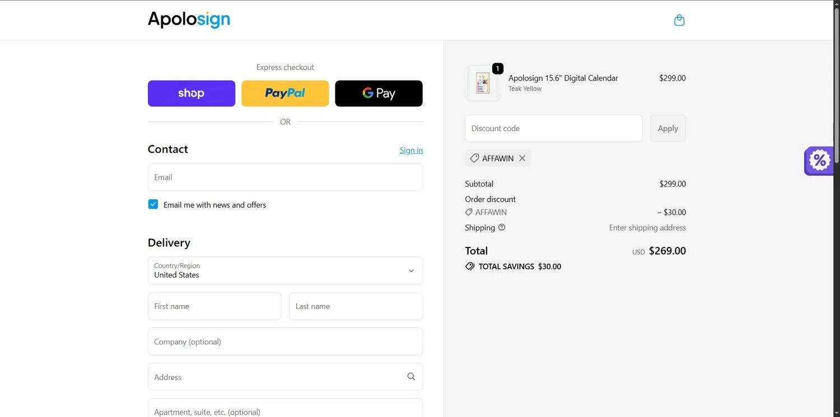Click the quantity badge on product image

tap(498, 68)
